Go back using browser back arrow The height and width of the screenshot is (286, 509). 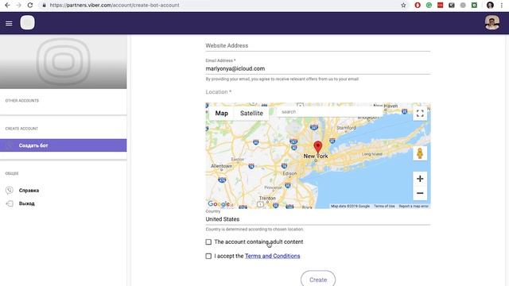coord(7,6)
